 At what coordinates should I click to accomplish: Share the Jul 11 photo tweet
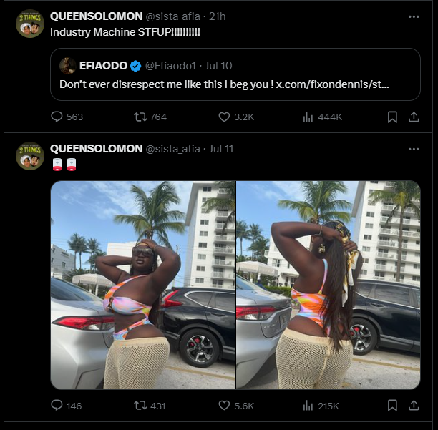413,406
